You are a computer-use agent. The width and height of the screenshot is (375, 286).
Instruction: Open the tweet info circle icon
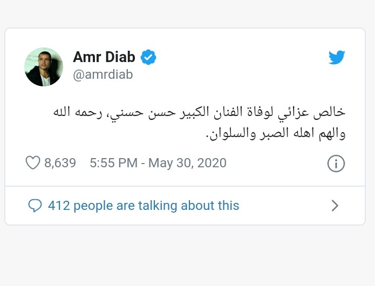336,164
